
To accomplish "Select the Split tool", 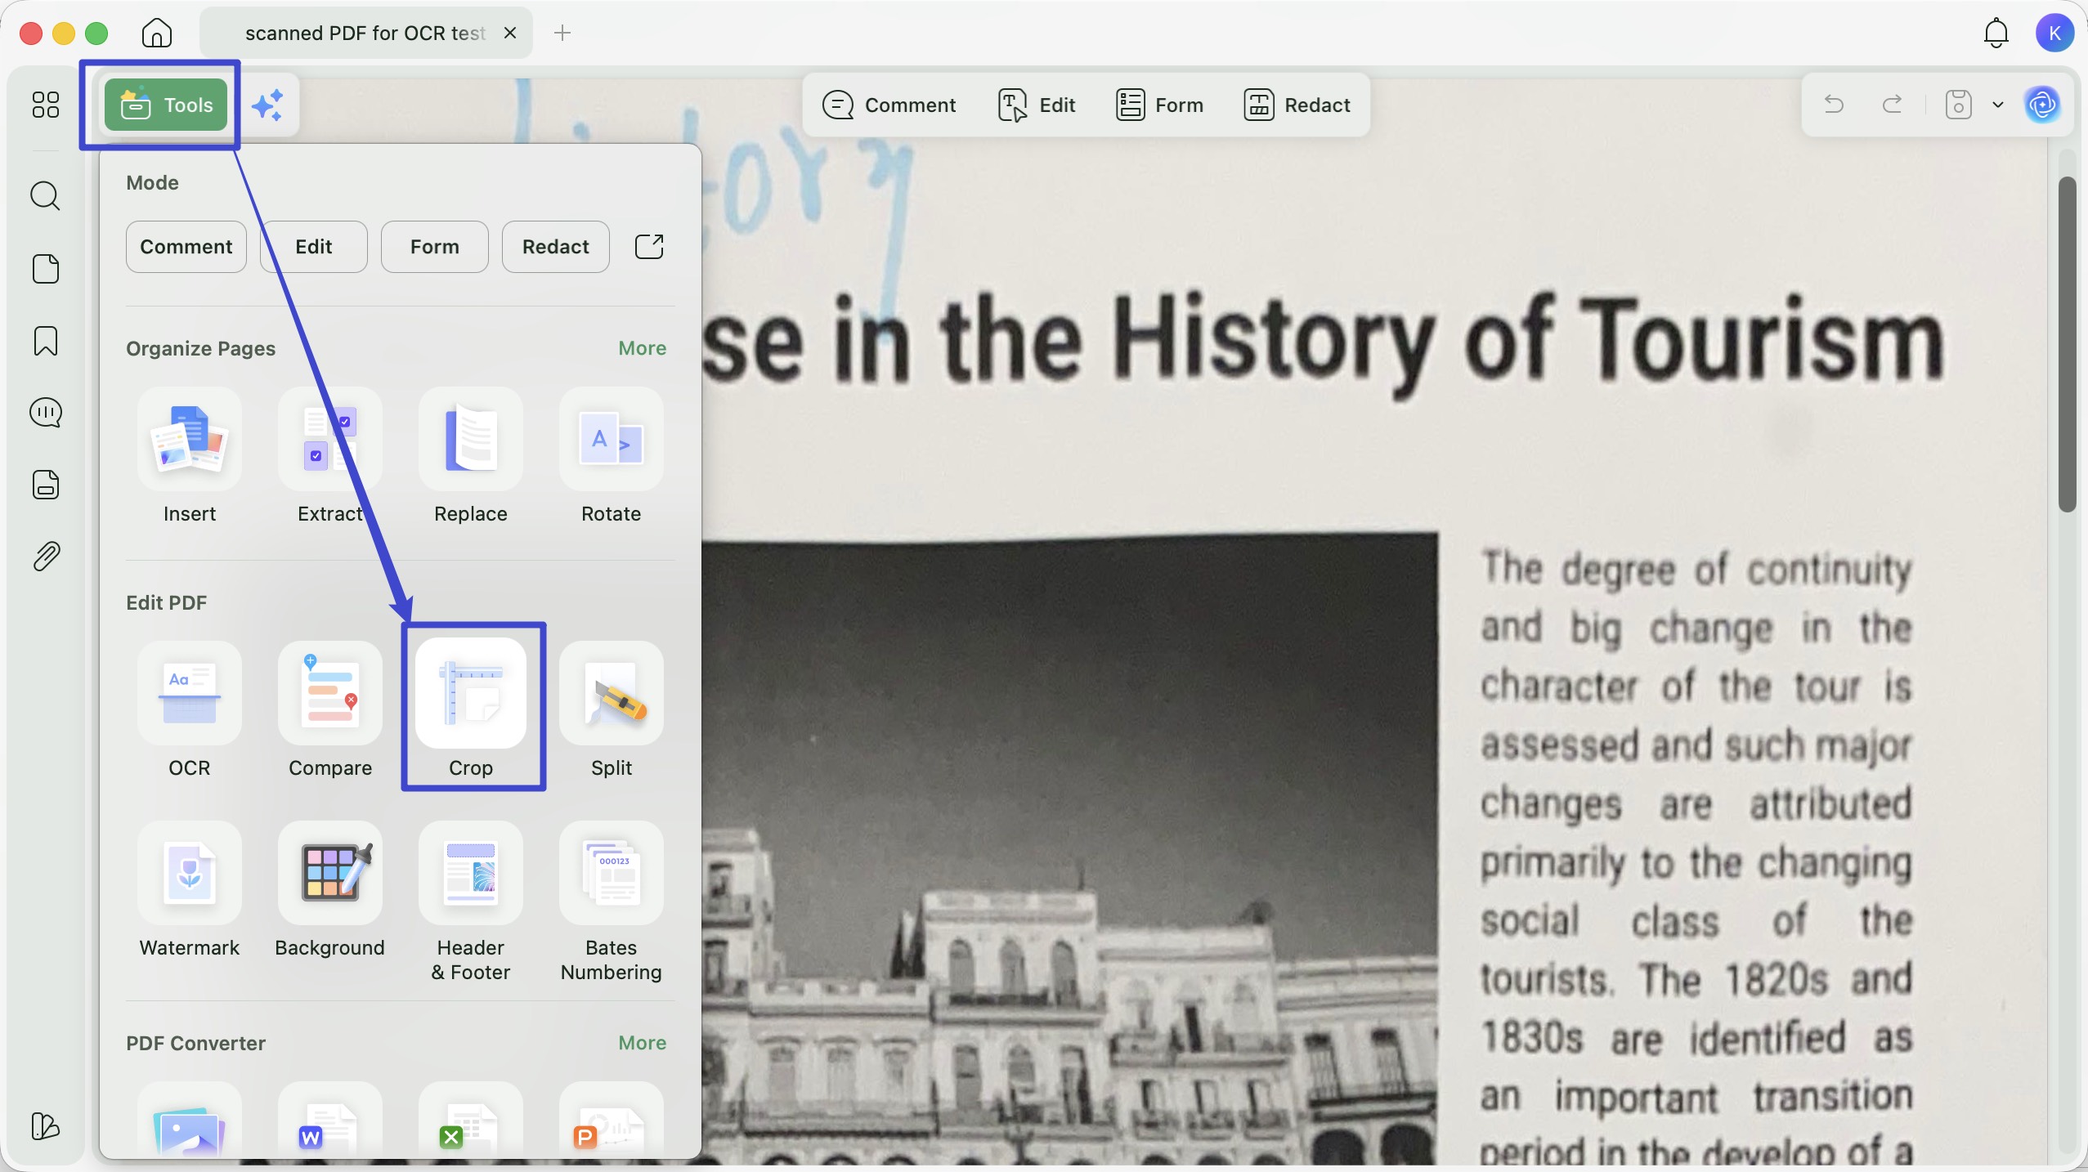I will (612, 710).
